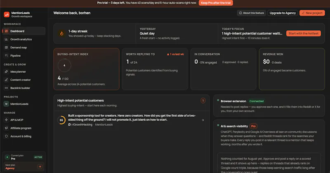Click About this feature button
330x173 pixels.
coord(251,13)
